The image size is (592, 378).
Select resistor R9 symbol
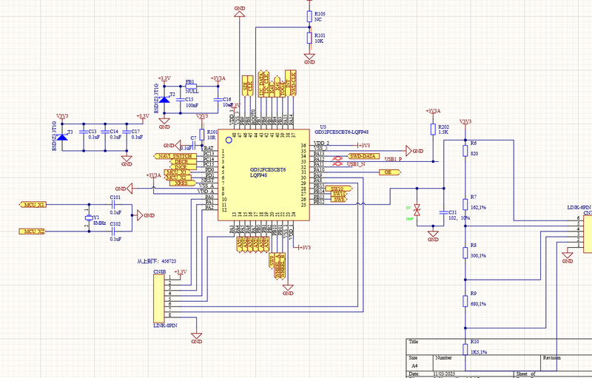tap(465, 301)
